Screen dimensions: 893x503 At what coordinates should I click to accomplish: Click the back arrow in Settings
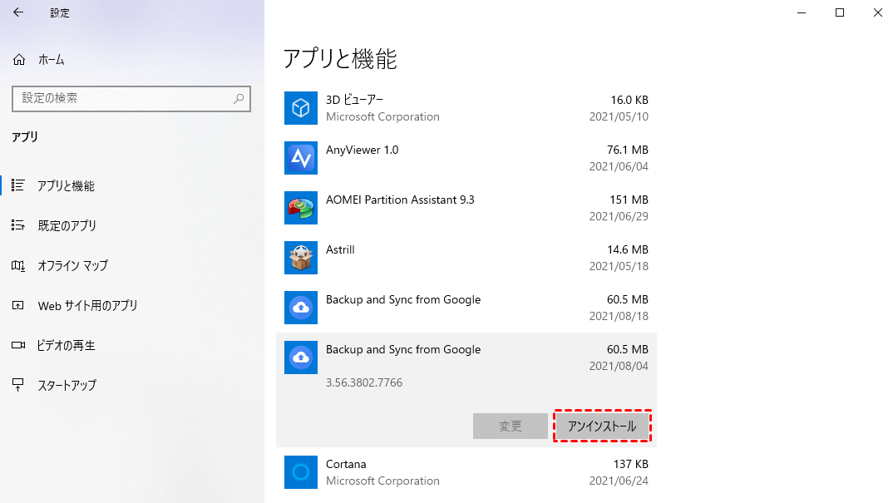coord(18,12)
